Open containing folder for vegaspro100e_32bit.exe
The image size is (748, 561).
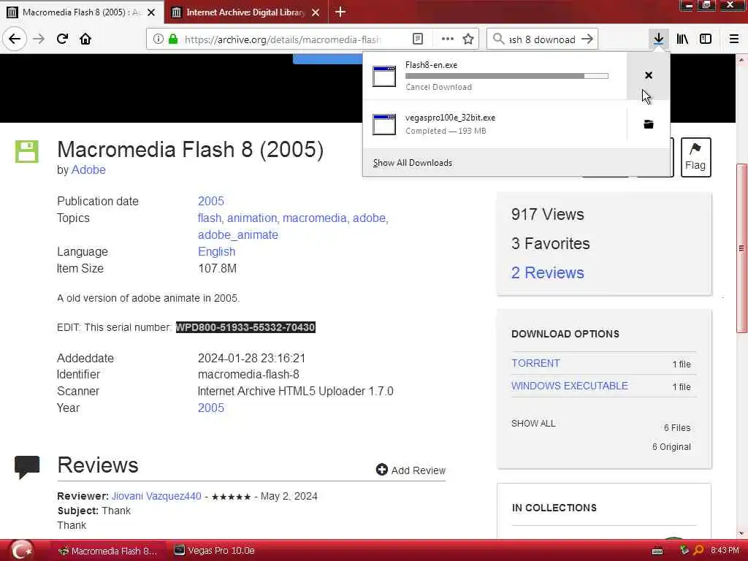coord(649,124)
